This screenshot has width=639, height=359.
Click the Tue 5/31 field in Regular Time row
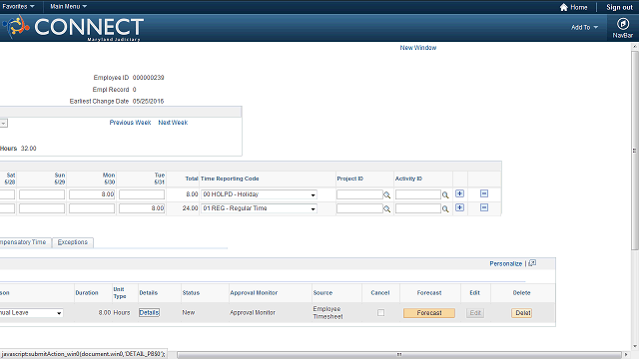tap(142, 208)
